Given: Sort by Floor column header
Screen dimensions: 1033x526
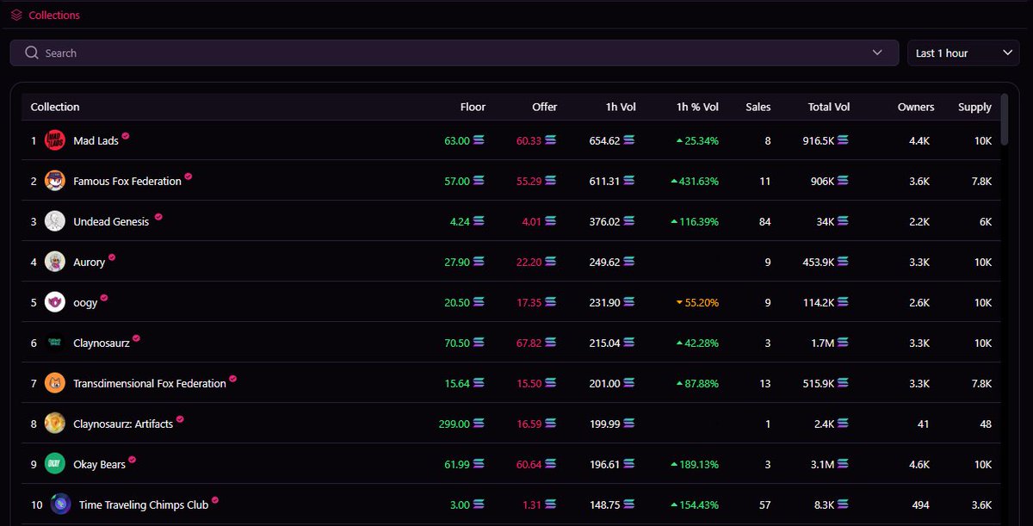Looking at the screenshot, I should point(473,107).
